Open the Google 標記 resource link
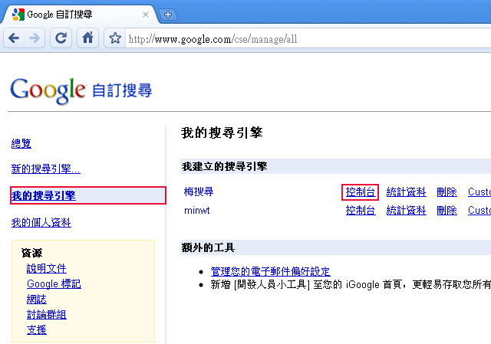 (x=54, y=283)
